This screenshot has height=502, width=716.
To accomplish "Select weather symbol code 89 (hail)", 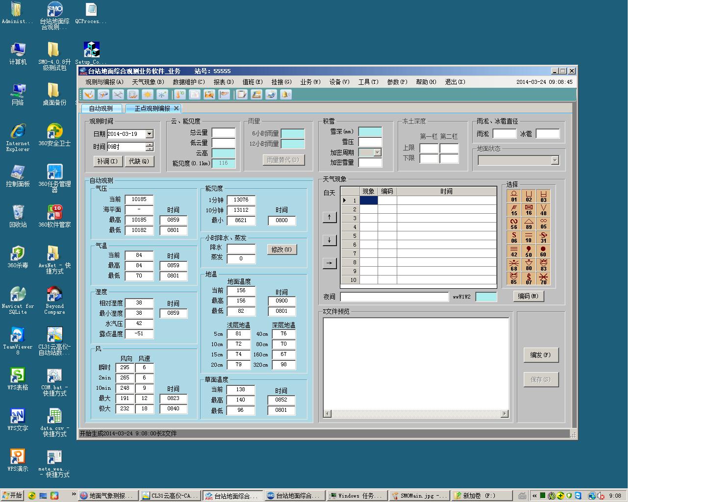I will 528,224.
